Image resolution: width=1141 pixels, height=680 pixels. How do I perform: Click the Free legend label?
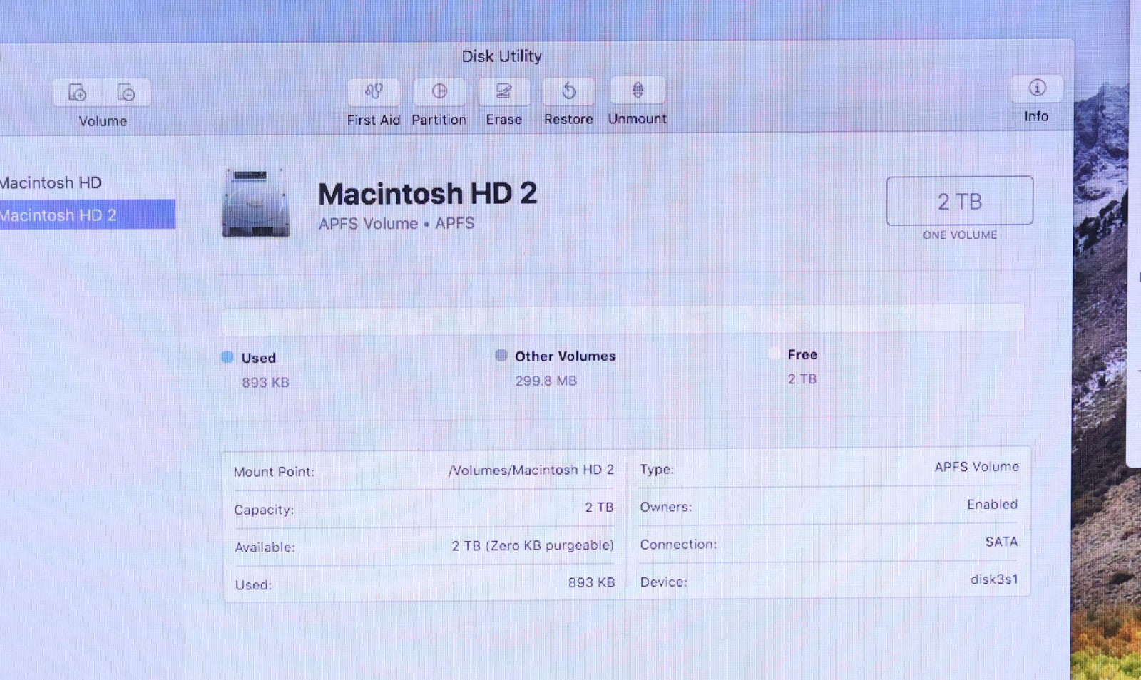[802, 354]
